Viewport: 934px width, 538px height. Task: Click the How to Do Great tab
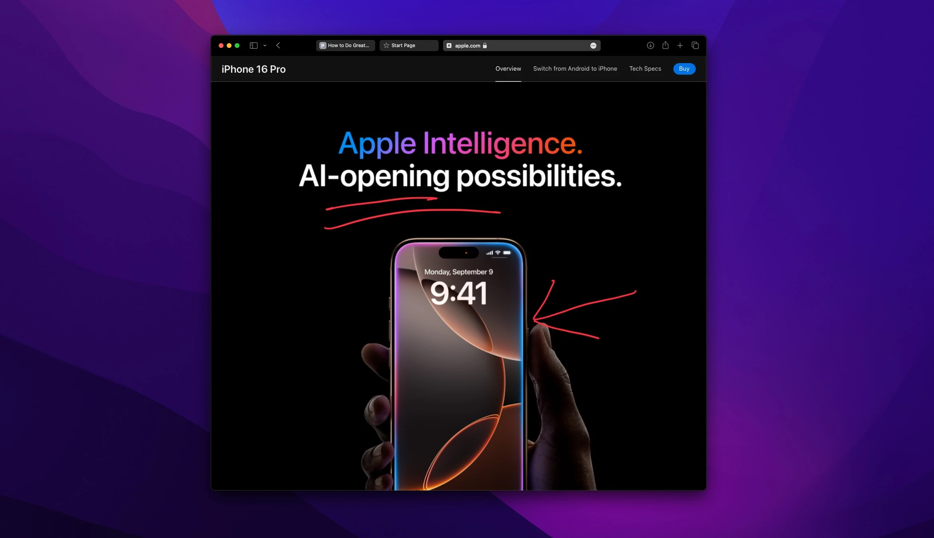[x=345, y=46]
